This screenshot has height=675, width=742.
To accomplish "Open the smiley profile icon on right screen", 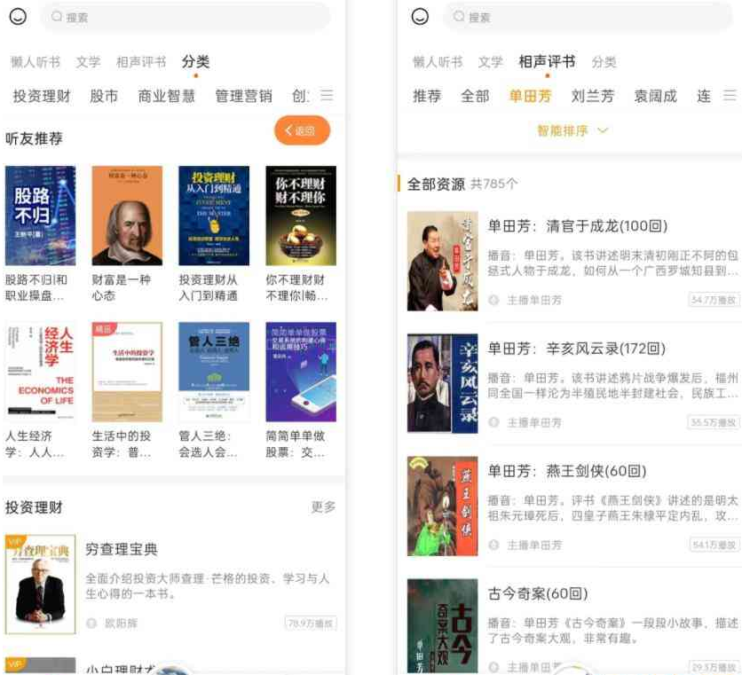I will coord(420,17).
